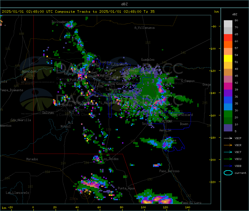
Task: Pick the dark green 10–20 dBZ swatch
Action: click(x=228, y=121)
